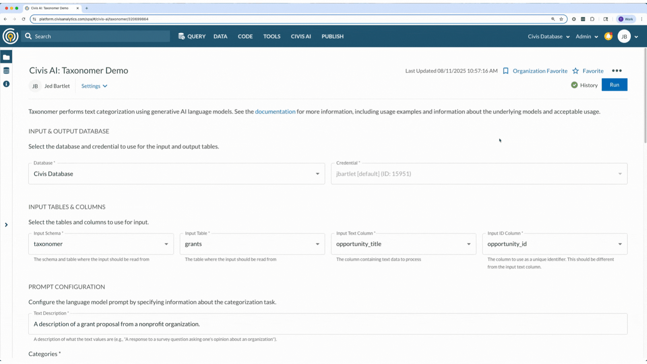Open the Credential dropdown
Viewport: 647px width, 364px height.
point(479,174)
